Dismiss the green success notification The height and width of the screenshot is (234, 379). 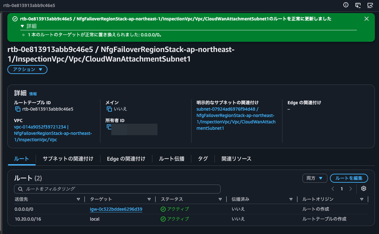coord(367,18)
